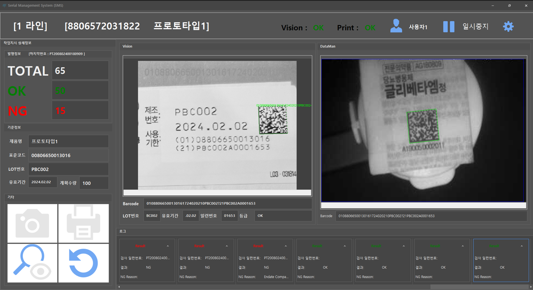
Task: Click the pause bars icon beside 일시중지
Action: pyautogui.click(x=449, y=26)
